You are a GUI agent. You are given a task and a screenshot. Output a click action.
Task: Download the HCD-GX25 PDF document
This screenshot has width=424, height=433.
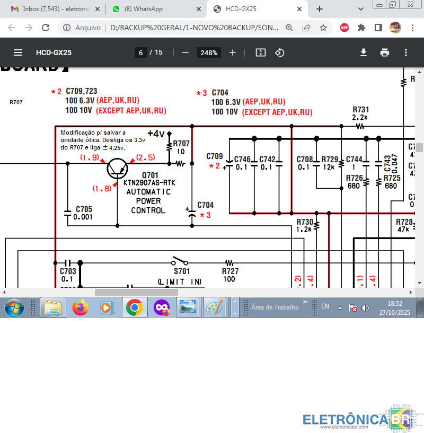pyautogui.click(x=364, y=52)
